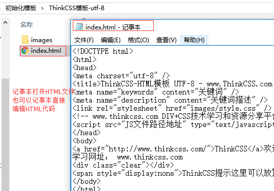Screen dimensions: 274x191
Task: Open the 查看(V) menu in Notepad
Action: [x=167, y=40]
